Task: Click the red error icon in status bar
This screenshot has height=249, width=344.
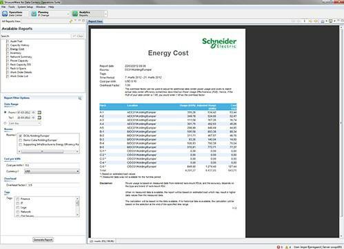Action: pos(279,247)
